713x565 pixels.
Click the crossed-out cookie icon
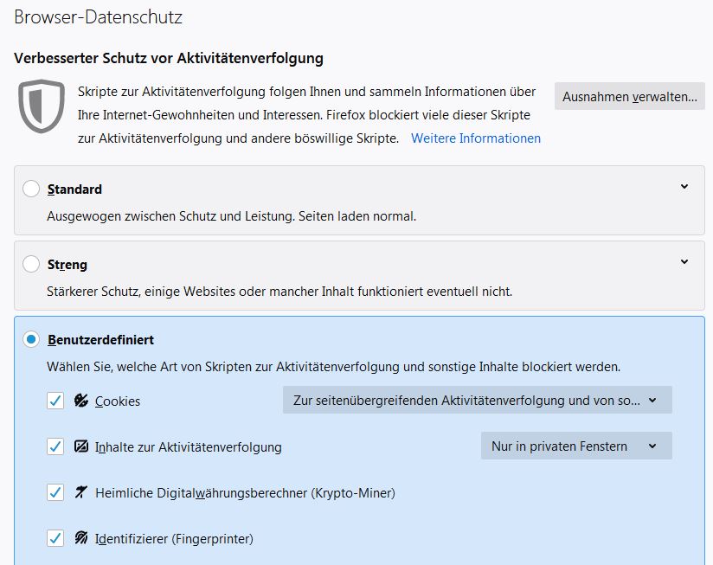pos(81,401)
